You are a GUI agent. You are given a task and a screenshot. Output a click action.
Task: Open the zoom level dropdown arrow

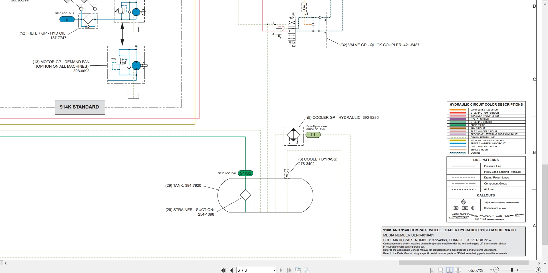point(491,270)
